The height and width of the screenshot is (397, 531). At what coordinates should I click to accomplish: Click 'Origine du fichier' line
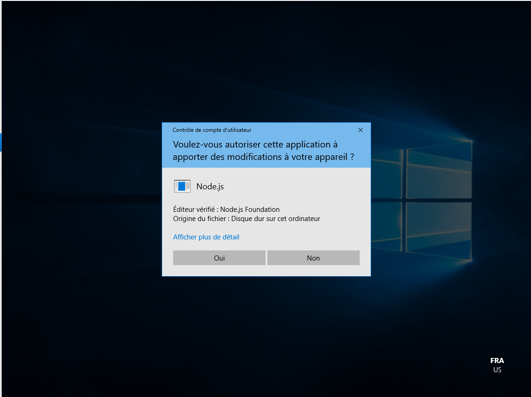[247, 218]
